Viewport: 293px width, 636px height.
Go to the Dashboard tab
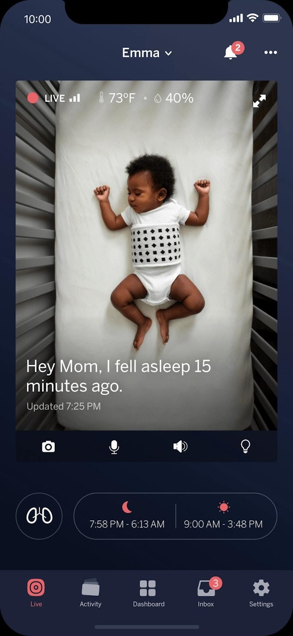pyautogui.click(x=148, y=592)
